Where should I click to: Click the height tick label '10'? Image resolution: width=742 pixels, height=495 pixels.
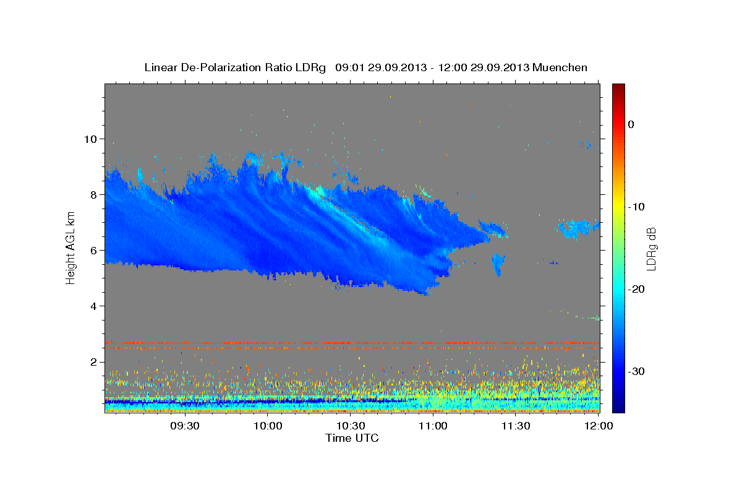(90, 139)
